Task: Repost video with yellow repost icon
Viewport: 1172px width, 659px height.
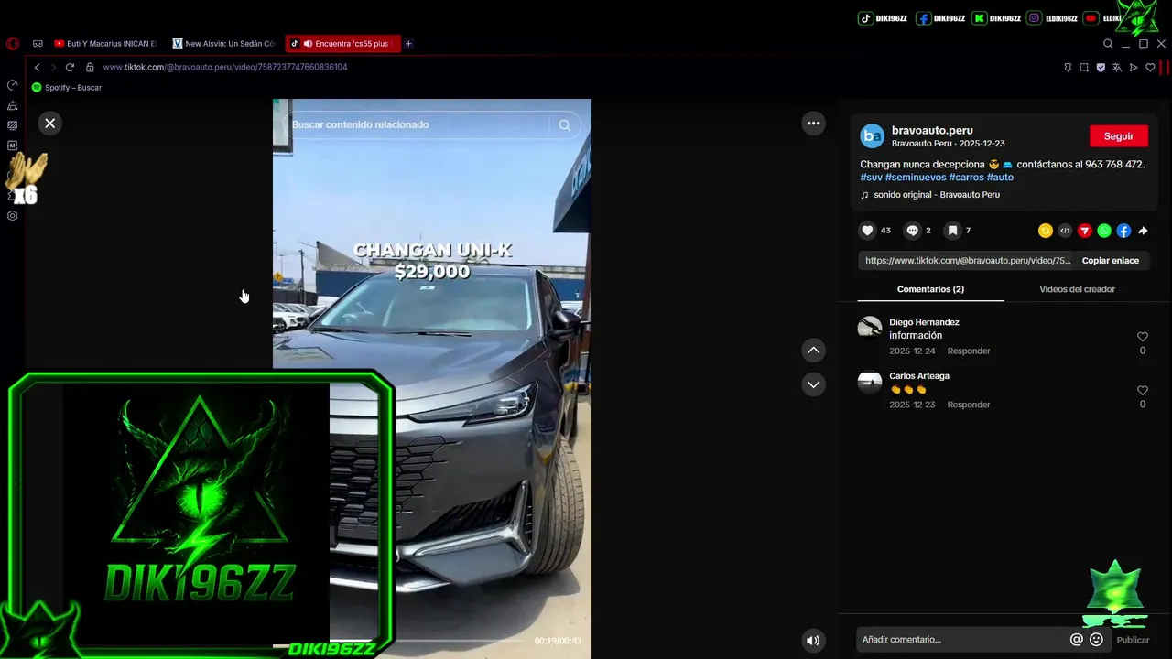Action: click(x=1045, y=231)
